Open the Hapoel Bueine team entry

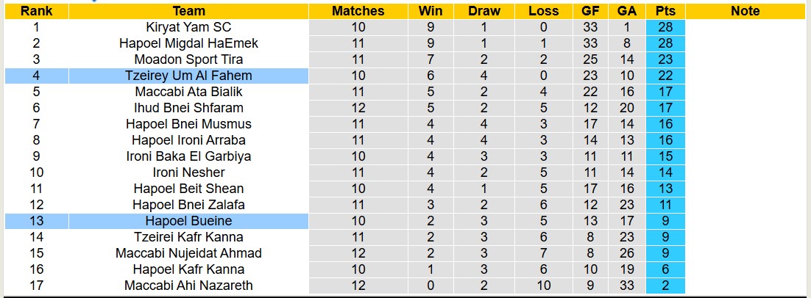pos(188,221)
